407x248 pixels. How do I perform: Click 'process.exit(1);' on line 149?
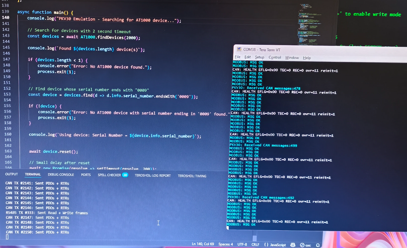pyautogui.click(x=57, y=71)
